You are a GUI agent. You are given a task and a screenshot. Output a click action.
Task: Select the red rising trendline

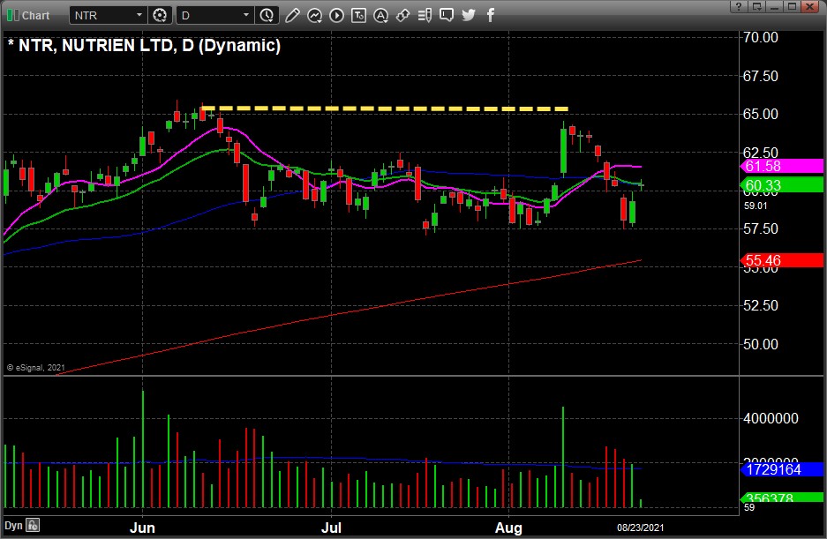point(348,317)
